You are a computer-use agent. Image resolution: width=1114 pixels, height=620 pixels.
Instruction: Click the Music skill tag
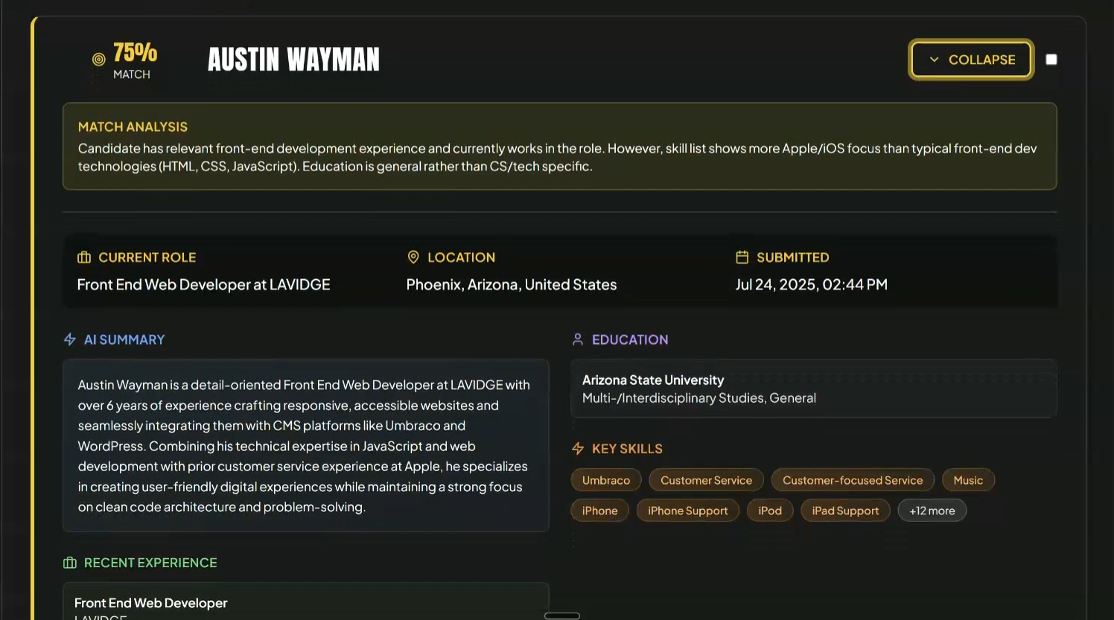pyautogui.click(x=967, y=480)
